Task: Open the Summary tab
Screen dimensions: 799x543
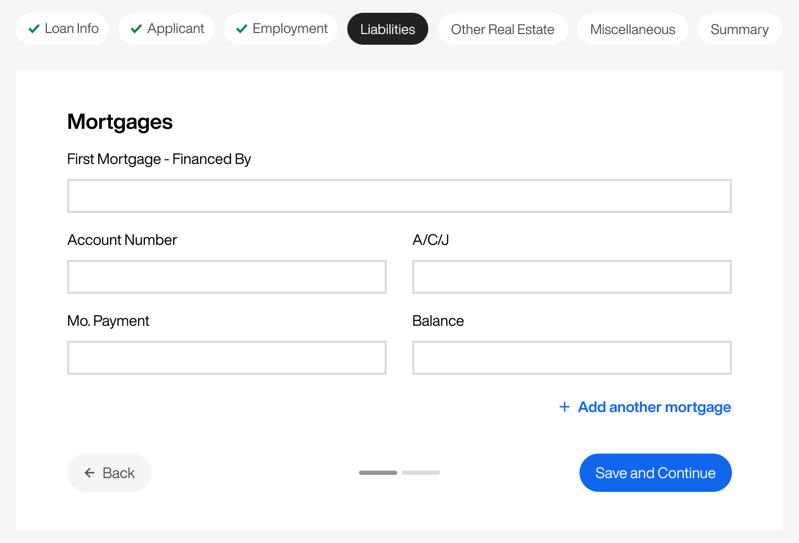Action: coord(739,29)
